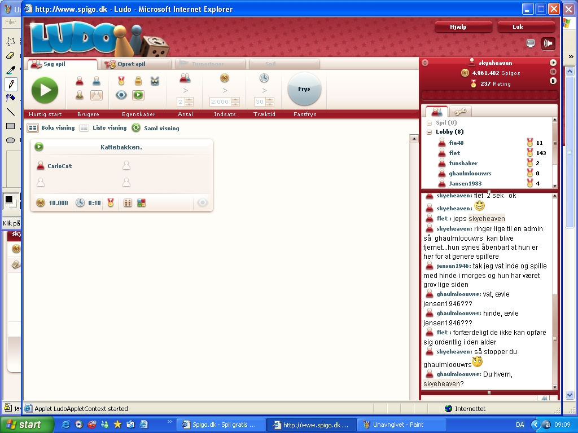Adjust the Antal player count stepper
578x433 pixels.
[189, 101]
